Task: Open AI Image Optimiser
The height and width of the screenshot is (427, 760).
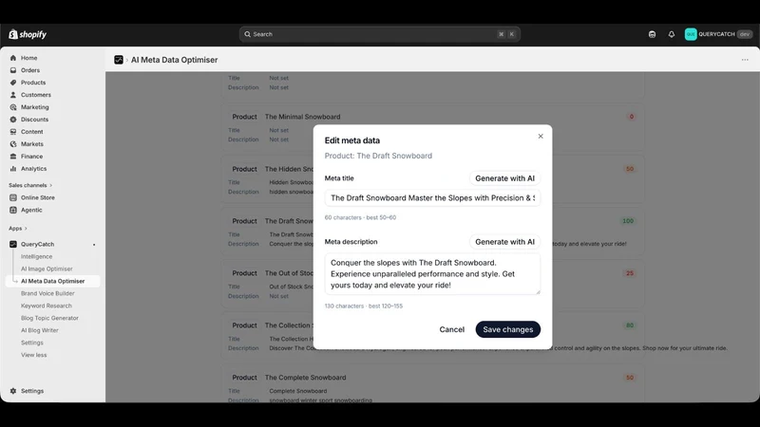Action: [47, 269]
